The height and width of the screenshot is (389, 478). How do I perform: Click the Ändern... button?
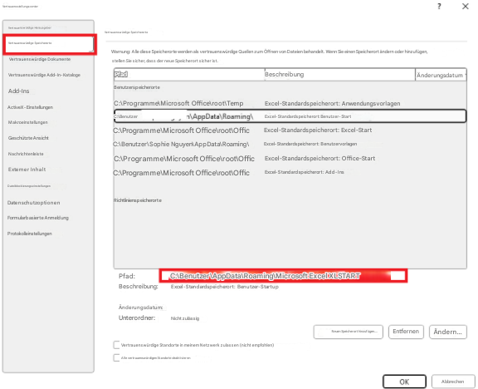click(448, 332)
